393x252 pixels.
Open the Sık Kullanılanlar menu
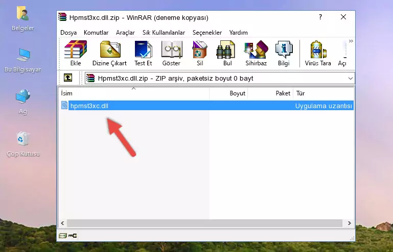[x=164, y=33]
